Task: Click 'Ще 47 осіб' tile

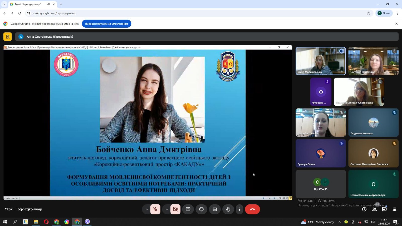Action: [321, 184]
